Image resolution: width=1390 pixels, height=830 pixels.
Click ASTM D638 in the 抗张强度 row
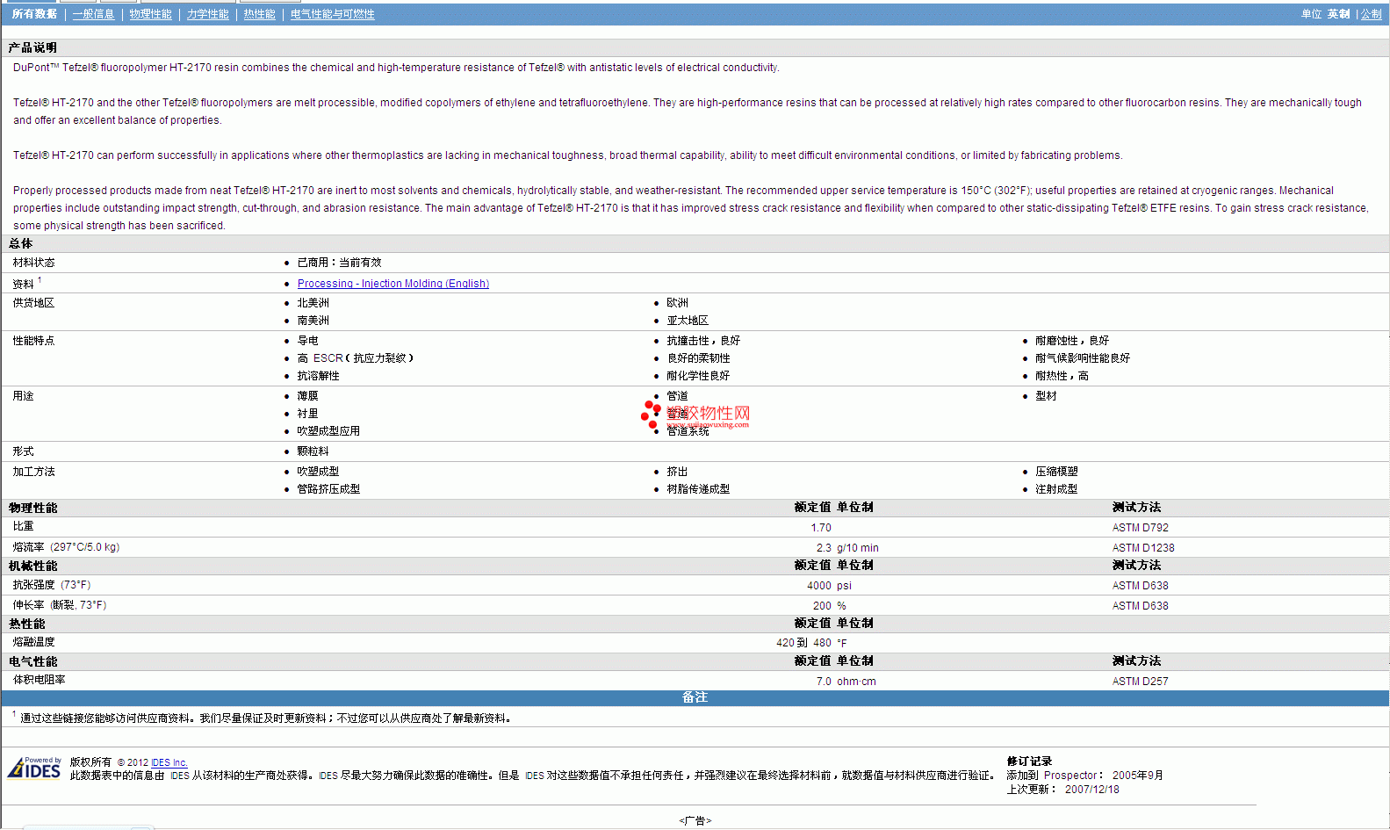[x=1140, y=586]
